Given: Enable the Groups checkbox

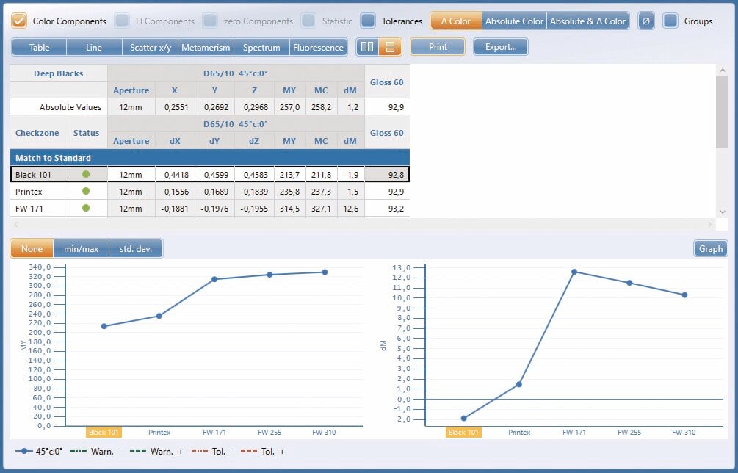Looking at the screenshot, I should [670, 21].
